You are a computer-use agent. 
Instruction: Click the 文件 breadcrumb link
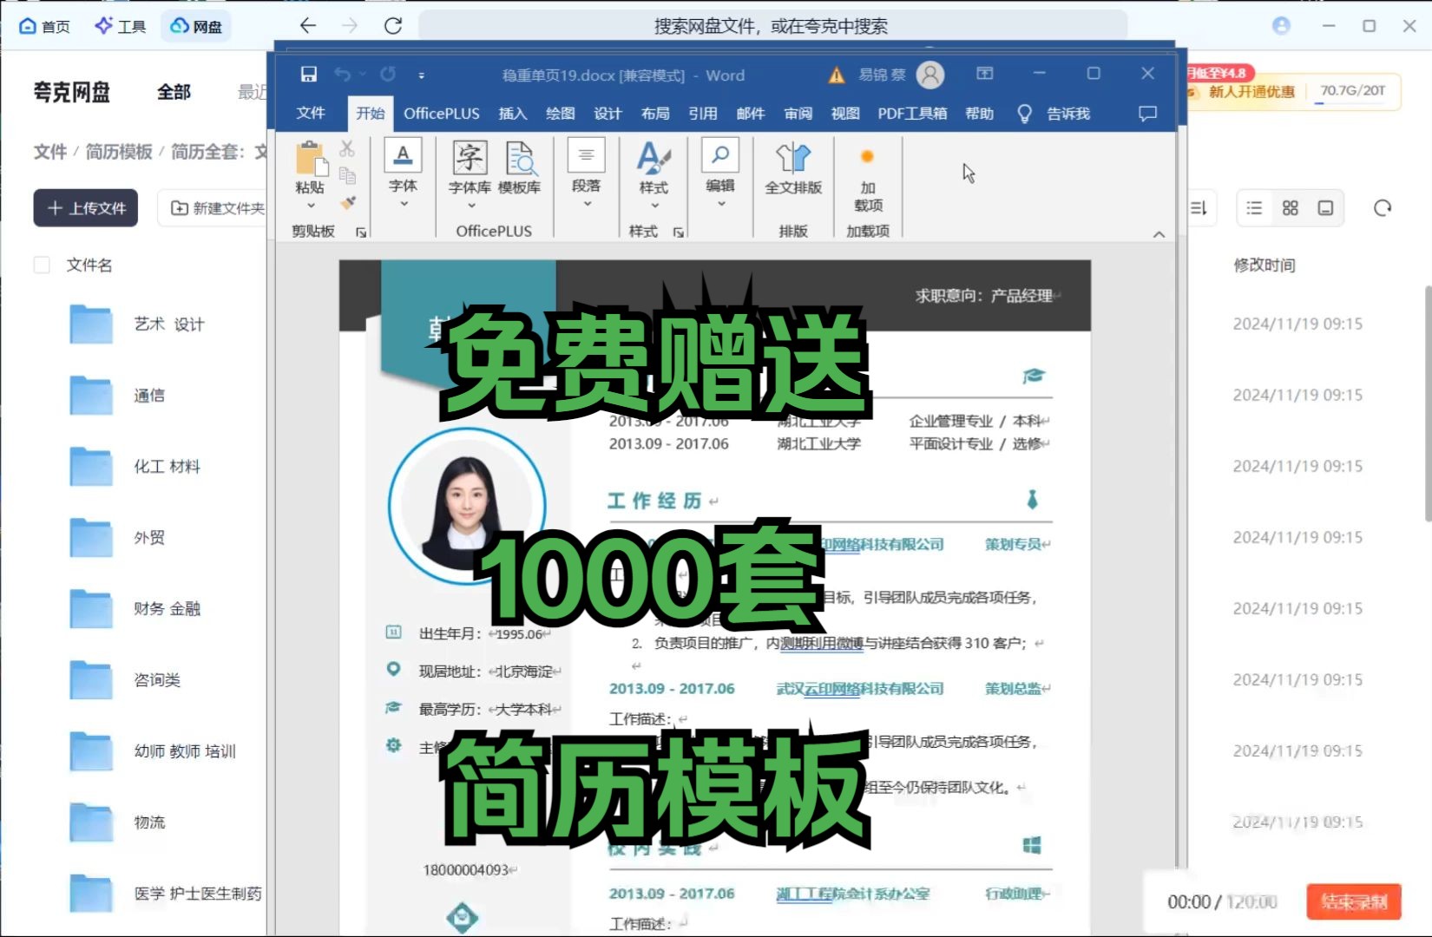pyautogui.click(x=50, y=152)
